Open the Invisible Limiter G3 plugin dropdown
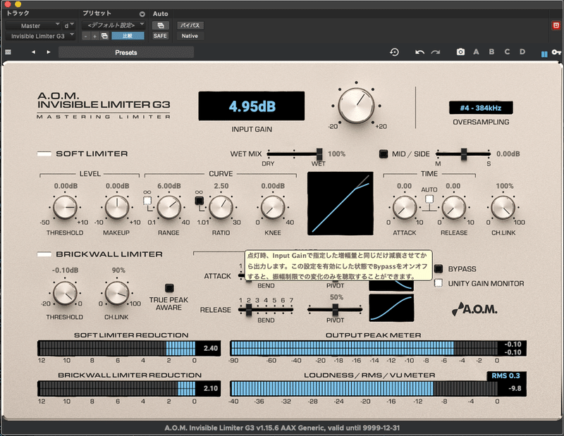The image size is (564, 436). click(41, 36)
